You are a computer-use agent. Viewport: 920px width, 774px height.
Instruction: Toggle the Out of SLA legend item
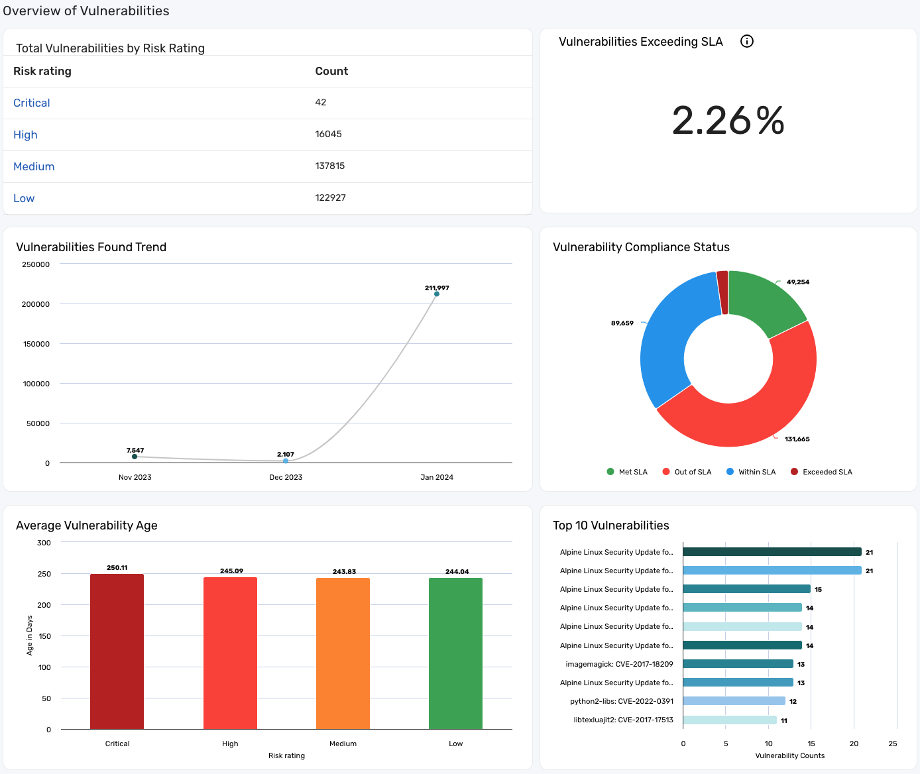click(687, 472)
